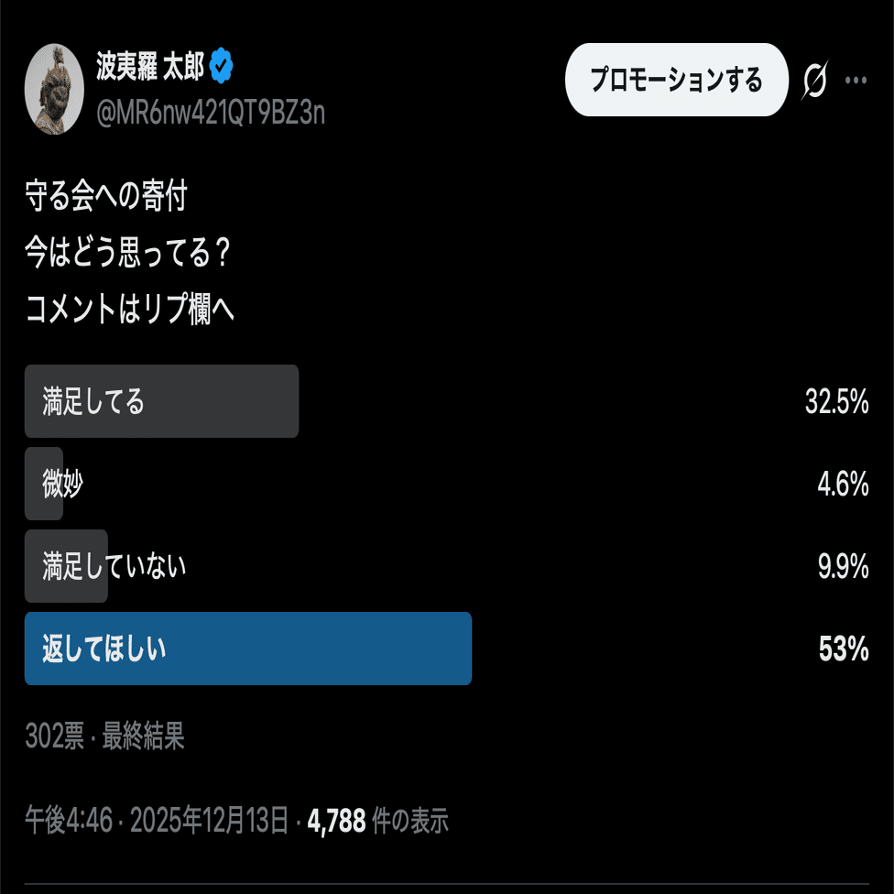
Task: Click the handle @MR6nw421QT9BZ3n
Action: pyautogui.click(x=211, y=113)
